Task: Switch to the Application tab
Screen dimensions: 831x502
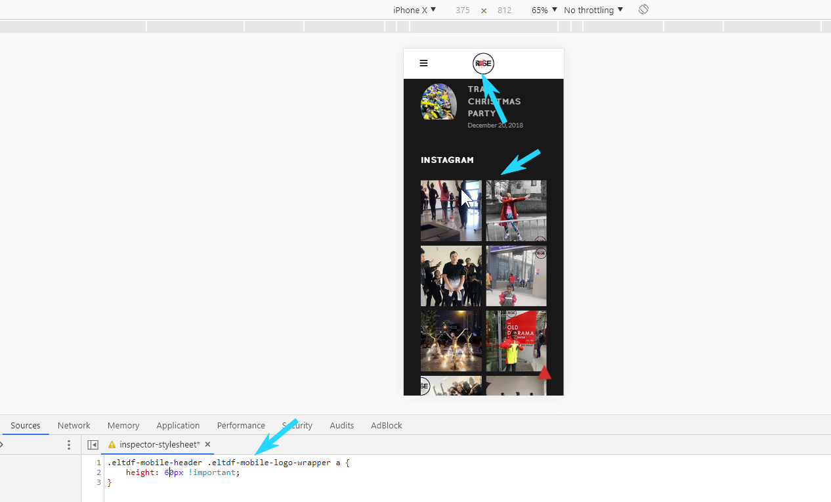Action: click(x=178, y=425)
